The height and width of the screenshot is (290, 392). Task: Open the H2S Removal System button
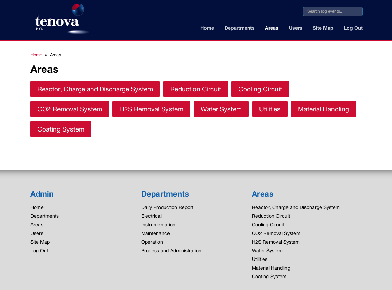tap(151, 109)
